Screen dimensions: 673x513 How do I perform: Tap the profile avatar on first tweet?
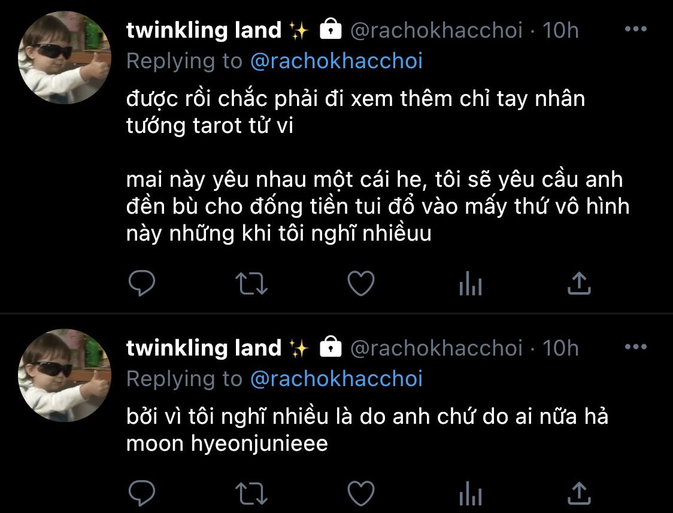(65, 57)
